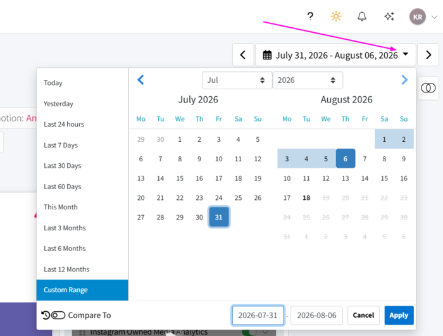Pick July 20 in the calendar
Viewport: 443px width, 336px height.
coord(140,197)
